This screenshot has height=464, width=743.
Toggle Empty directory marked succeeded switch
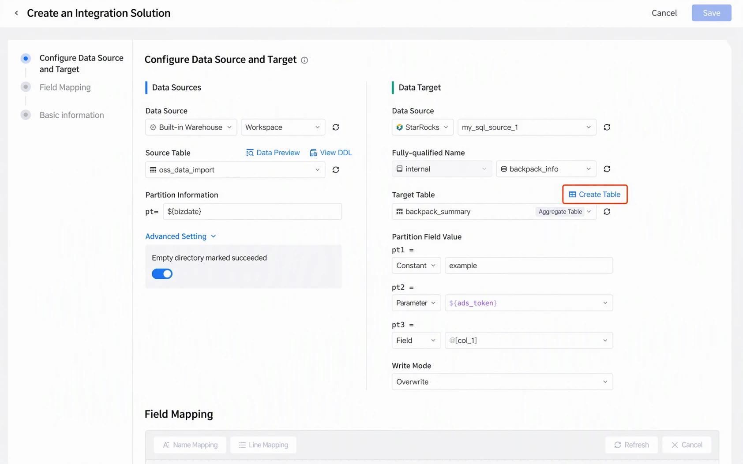coord(162,274)
